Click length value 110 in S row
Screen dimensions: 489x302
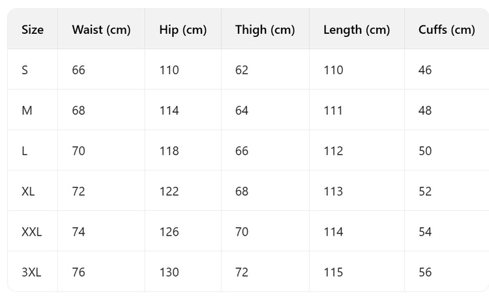(333, 70)
